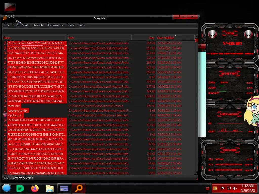Open the Search menu
Viewport: 259px width, 194px height.
click(x=38, y=25)
